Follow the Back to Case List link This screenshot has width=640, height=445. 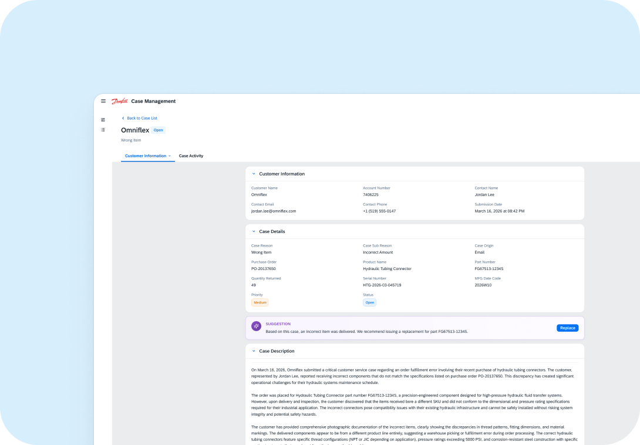(141, 118)
